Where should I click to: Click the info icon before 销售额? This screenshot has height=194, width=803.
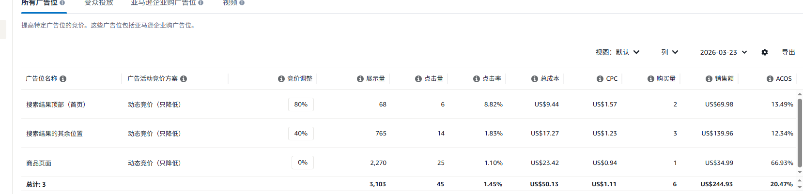tap(709, 79)
